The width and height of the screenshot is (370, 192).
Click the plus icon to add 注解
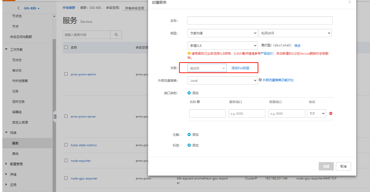click(189, 135)
